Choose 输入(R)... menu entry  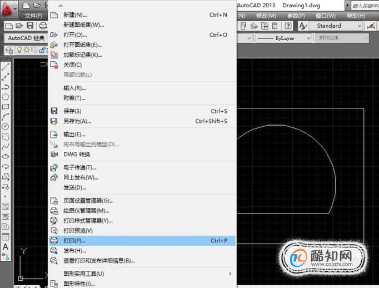tap(142, 88)
